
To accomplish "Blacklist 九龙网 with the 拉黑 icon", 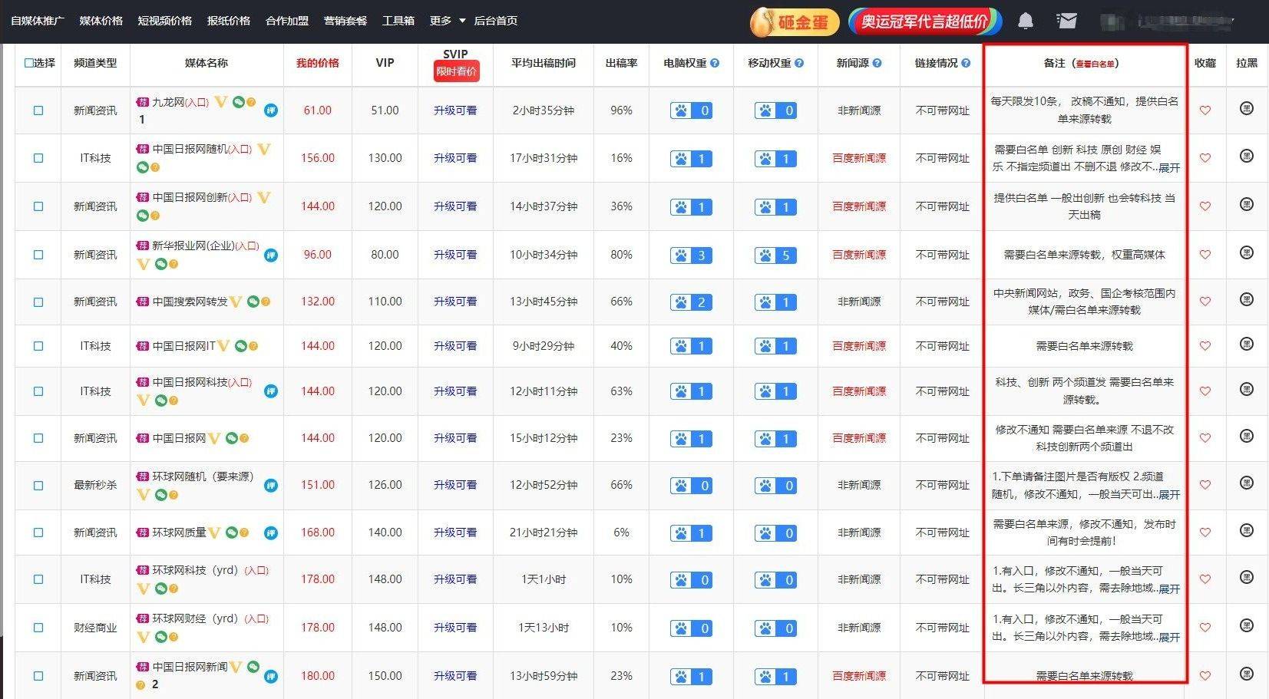I will 1247,109.
